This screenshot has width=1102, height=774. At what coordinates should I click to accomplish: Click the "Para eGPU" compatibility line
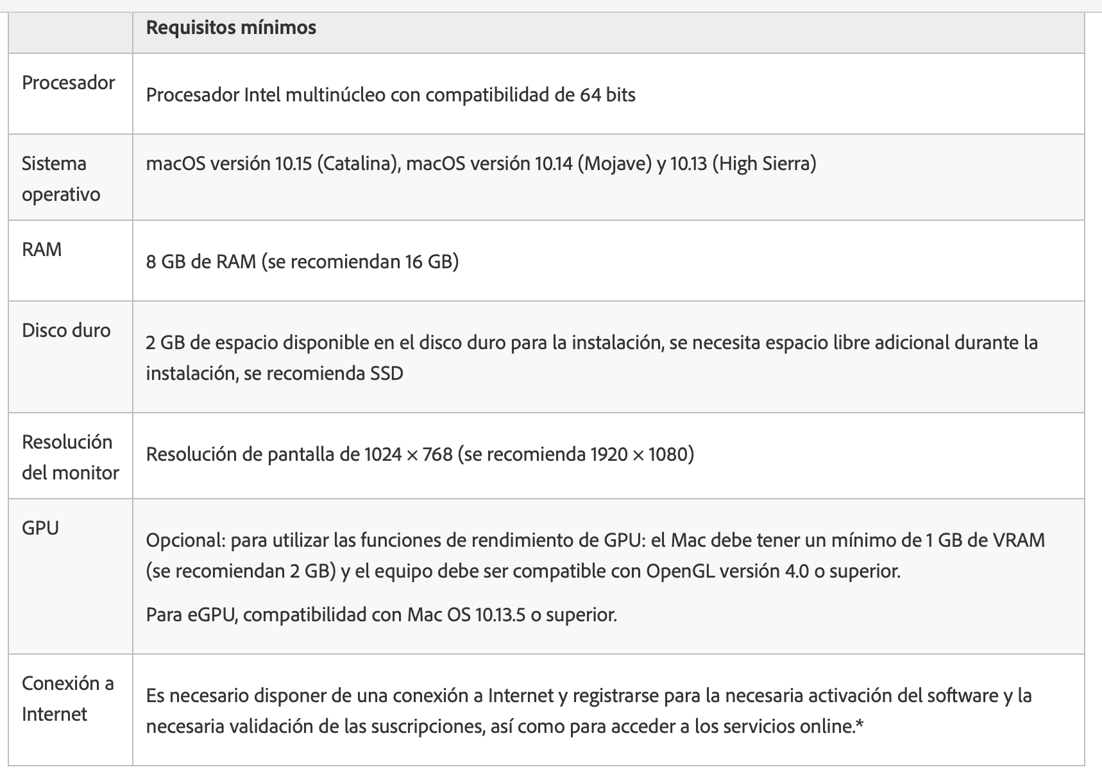click(381, 615)
